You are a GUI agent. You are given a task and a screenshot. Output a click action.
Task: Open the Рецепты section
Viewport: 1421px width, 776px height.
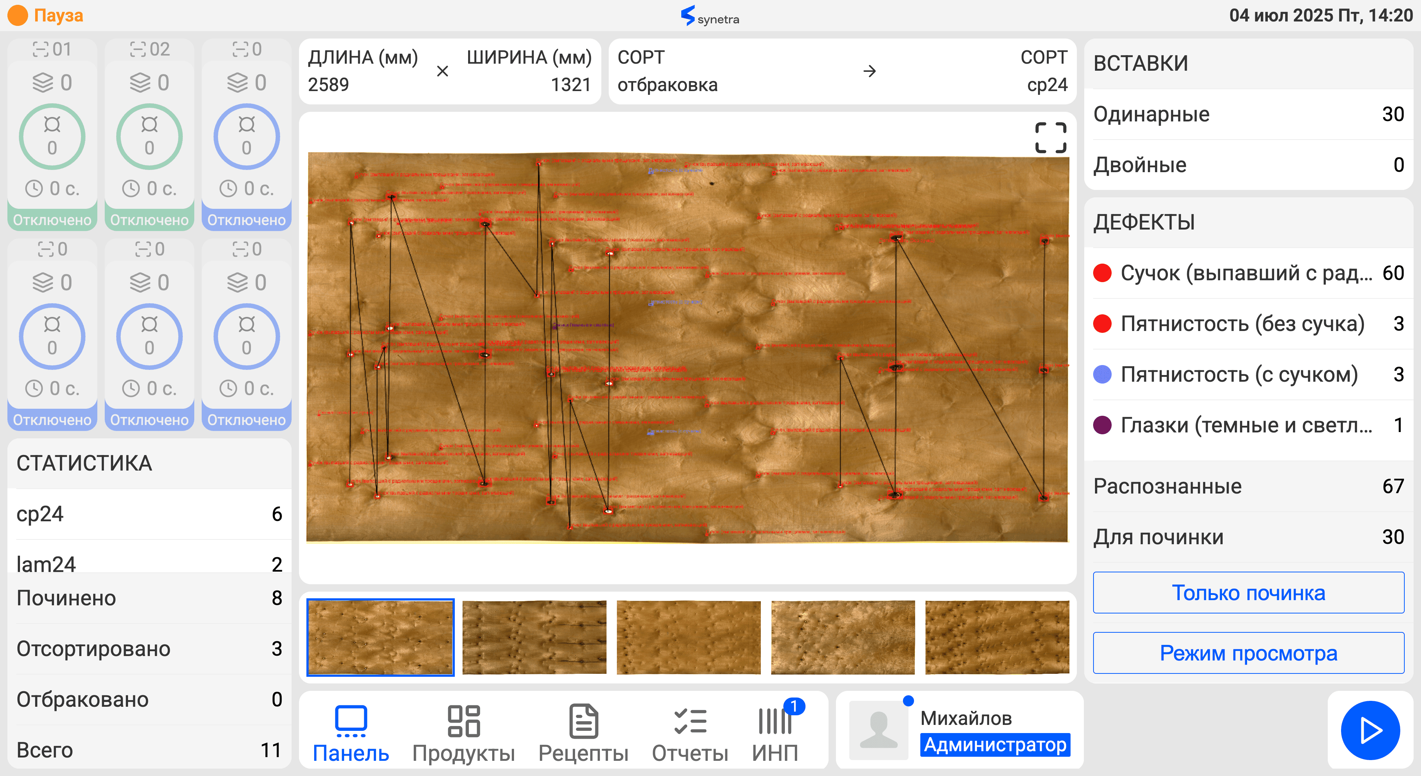pyautogui.click(x=583, y=733)
